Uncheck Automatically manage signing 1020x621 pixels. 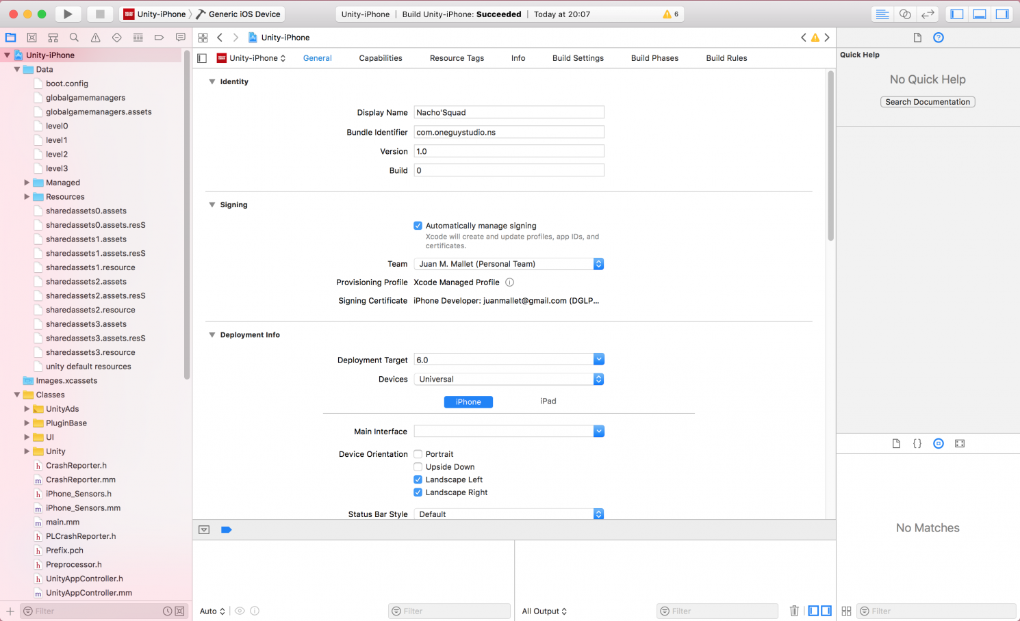(418, 226)
